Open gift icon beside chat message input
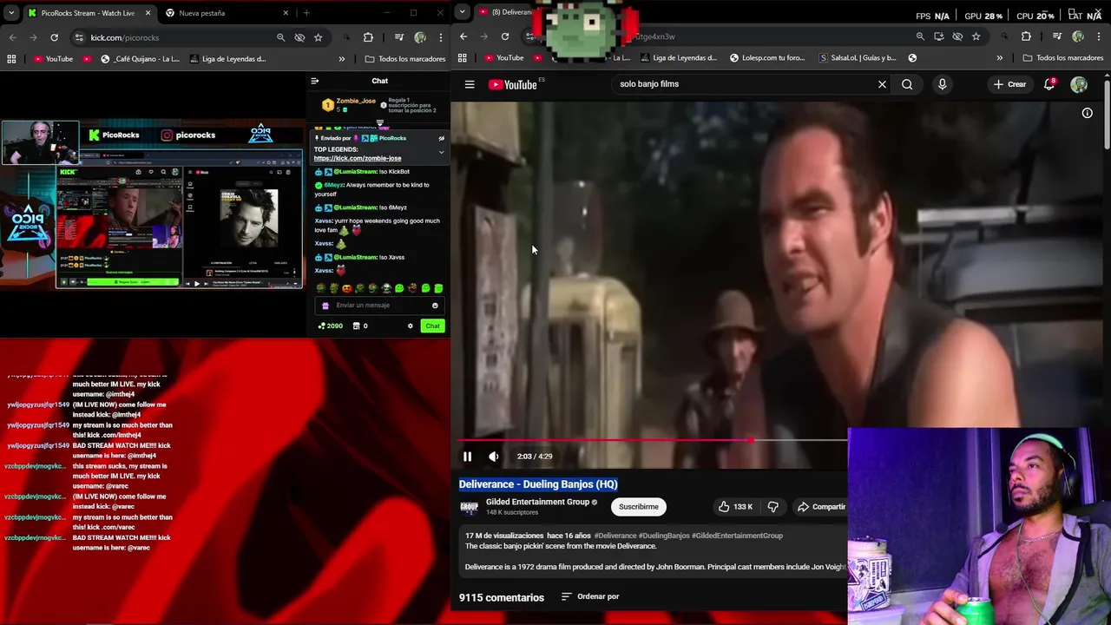This screenshot has width=1111, height=625. coord(325,306)
